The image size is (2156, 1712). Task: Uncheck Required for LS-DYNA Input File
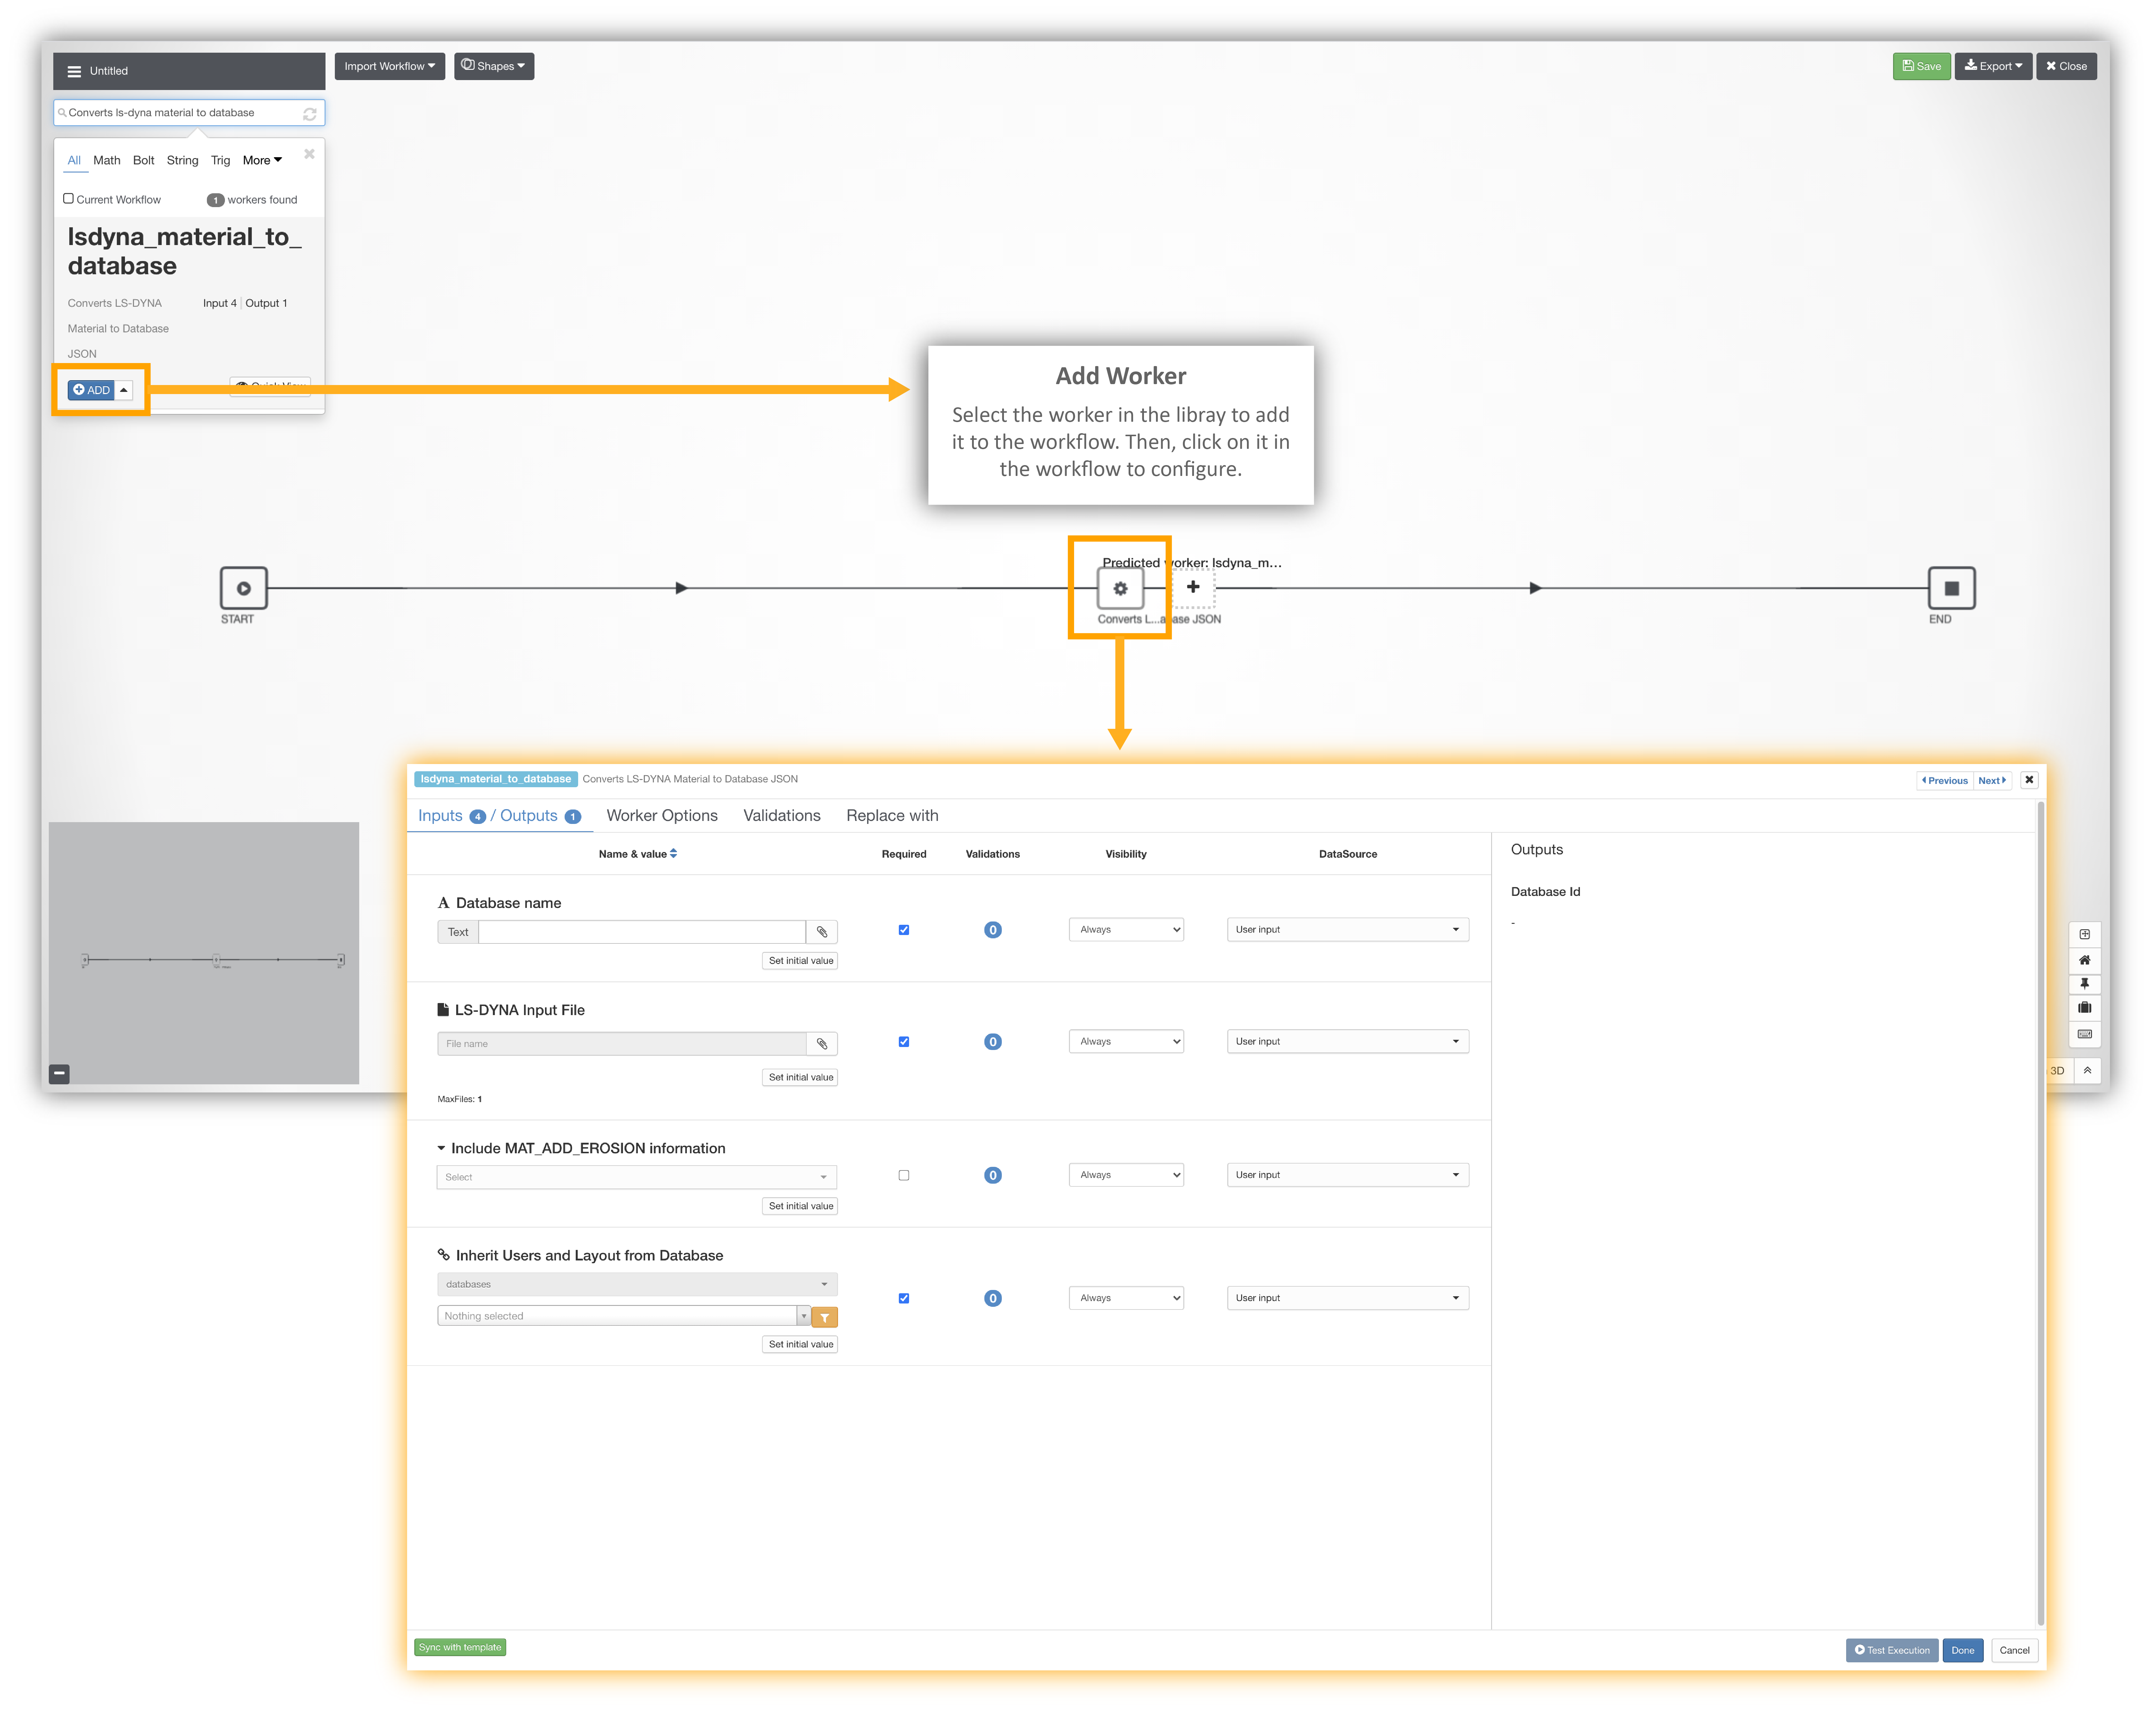tap(904, 1042)
